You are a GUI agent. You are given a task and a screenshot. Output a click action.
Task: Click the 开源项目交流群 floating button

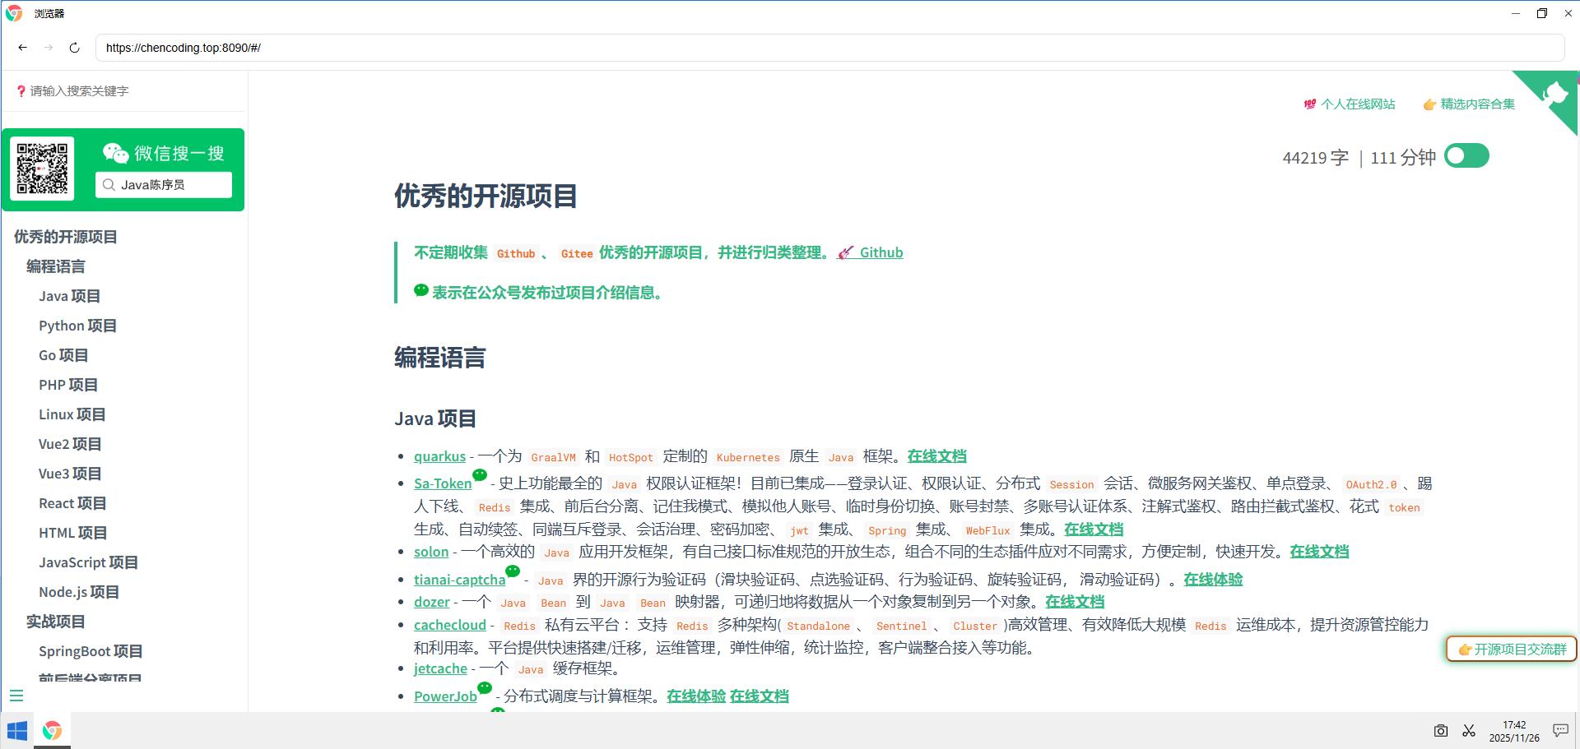tap(1512, 649)
